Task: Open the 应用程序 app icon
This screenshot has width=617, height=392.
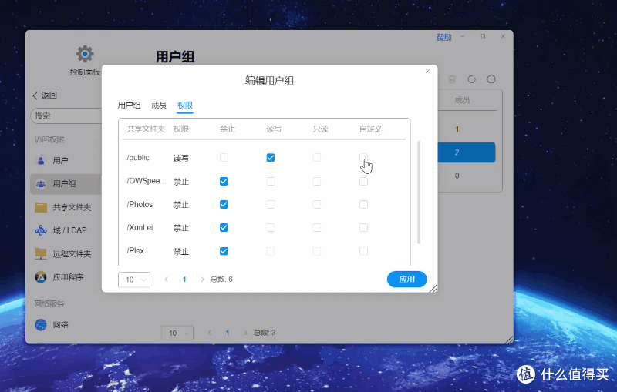Action: [x=41, y=277]
